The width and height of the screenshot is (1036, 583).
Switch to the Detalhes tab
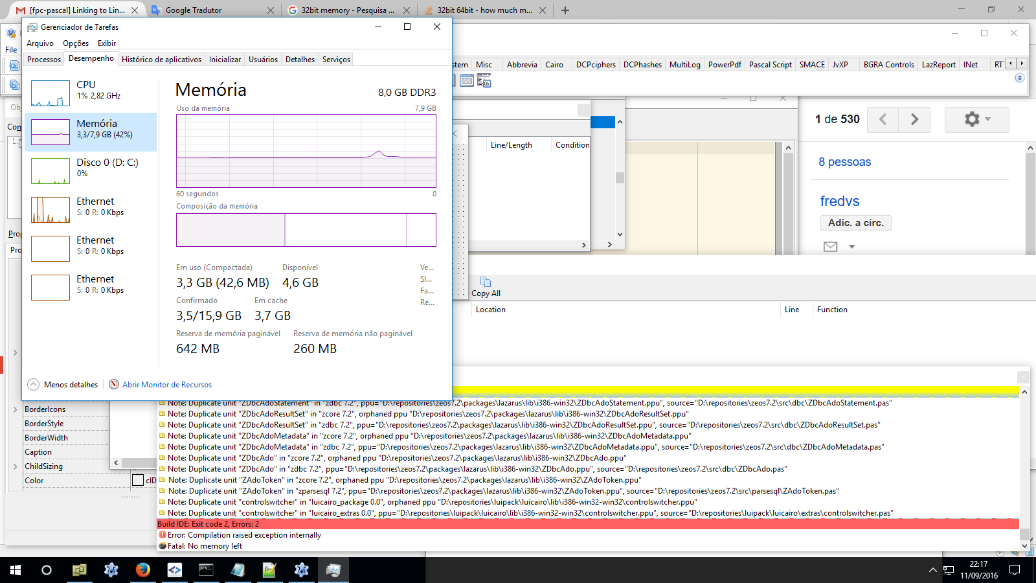300,60
